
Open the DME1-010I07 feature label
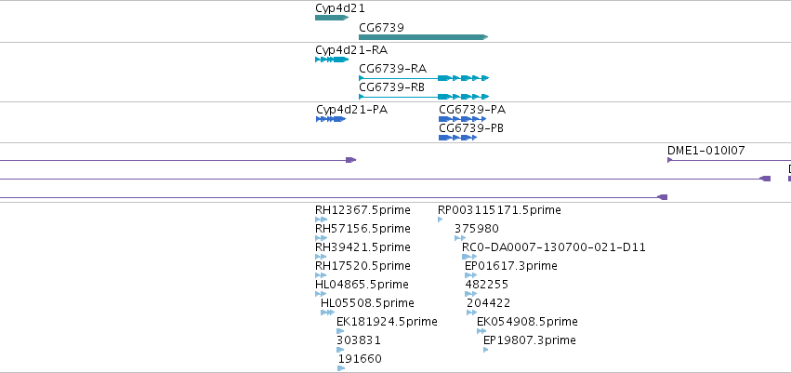(x=705, y=151)
